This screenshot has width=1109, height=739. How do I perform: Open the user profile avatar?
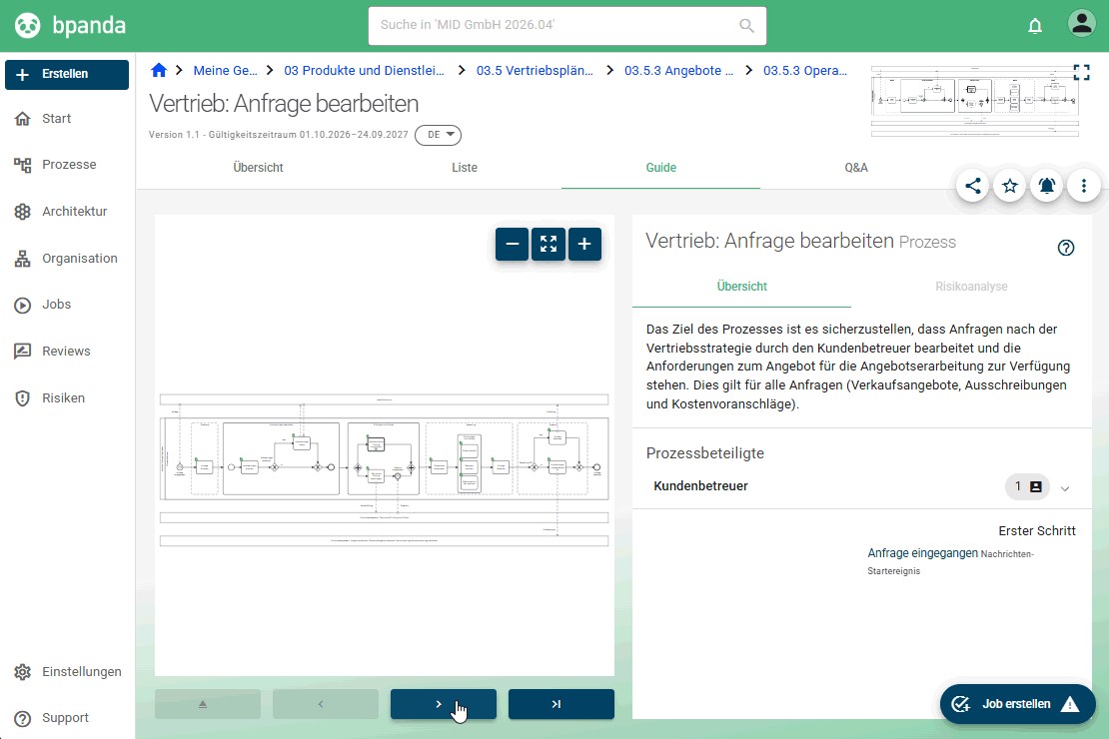pos(1081,23)
